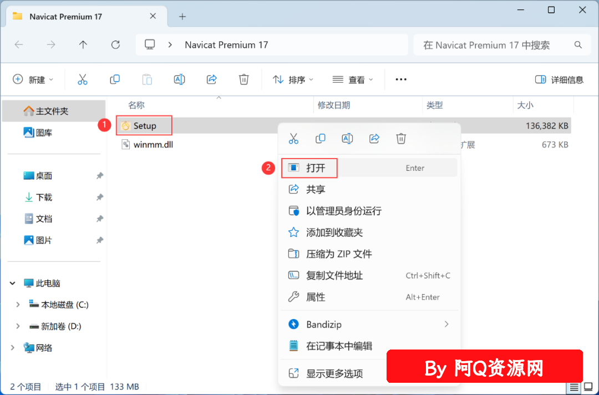Choose 复制文件地址 from the context menu

pyautogui.click(x=369, y=275)
